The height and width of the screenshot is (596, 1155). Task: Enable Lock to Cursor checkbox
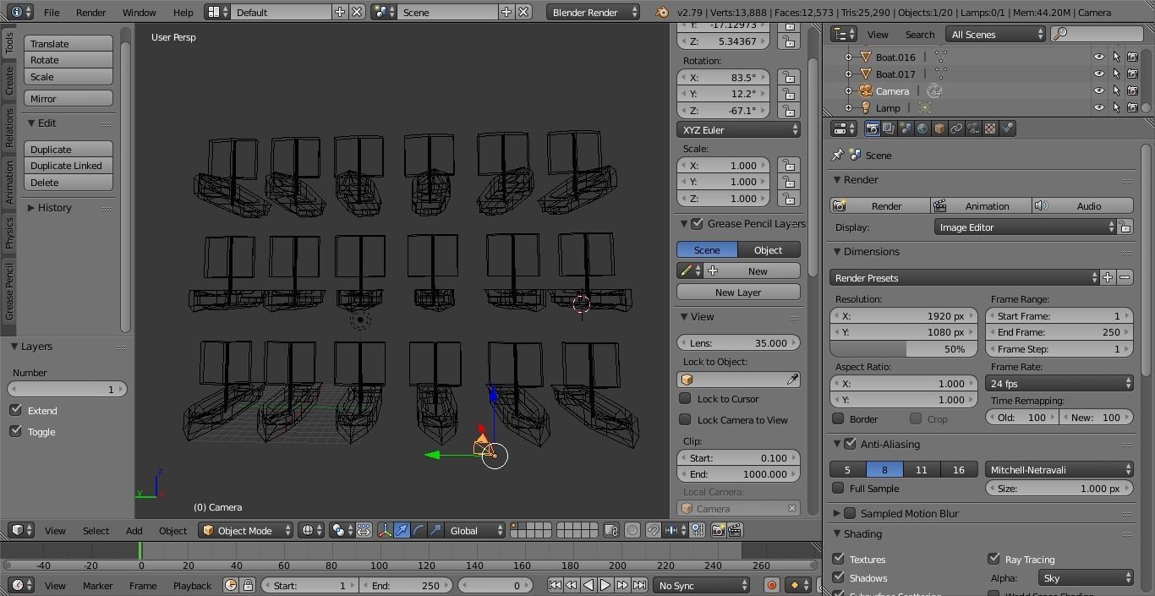pyautogui.click(x=685, y=398)
